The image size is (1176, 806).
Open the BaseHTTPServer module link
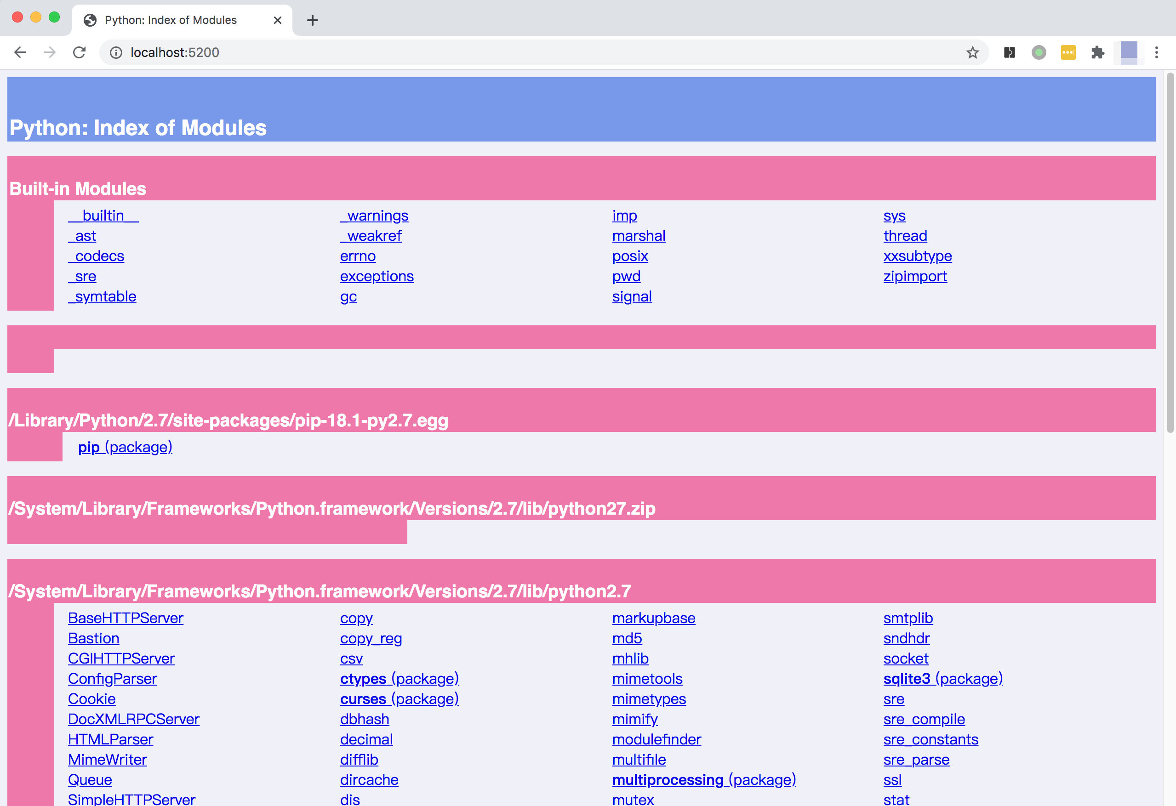coord(126,618)
